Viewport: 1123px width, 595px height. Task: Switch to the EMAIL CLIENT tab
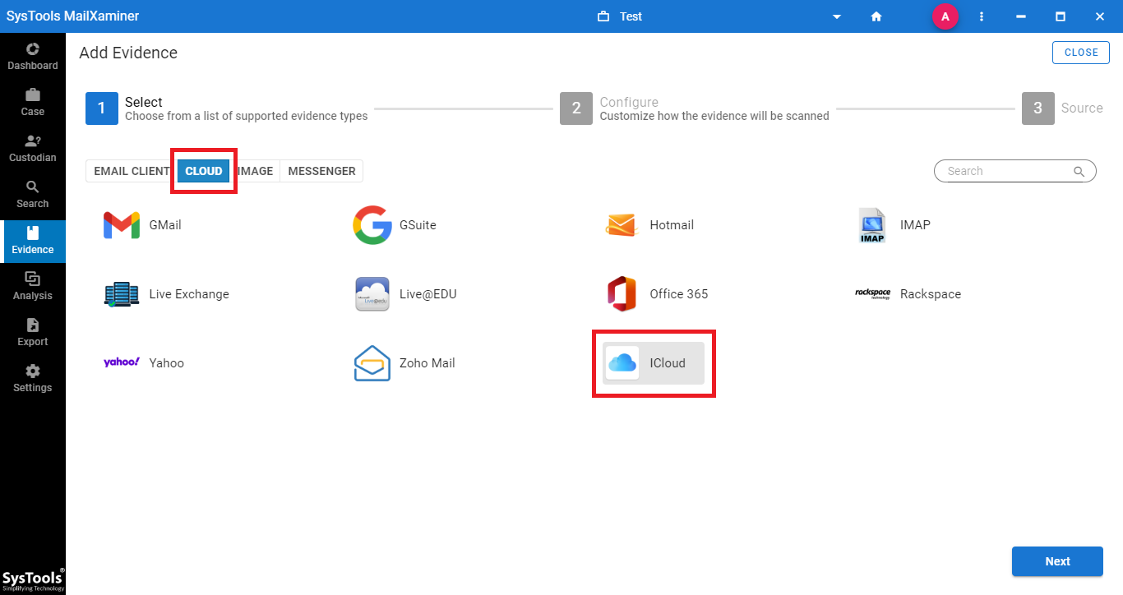(132, 171)
